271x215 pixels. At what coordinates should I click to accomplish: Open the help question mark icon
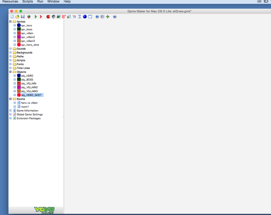pyautogui.click(x=115, y=17)
